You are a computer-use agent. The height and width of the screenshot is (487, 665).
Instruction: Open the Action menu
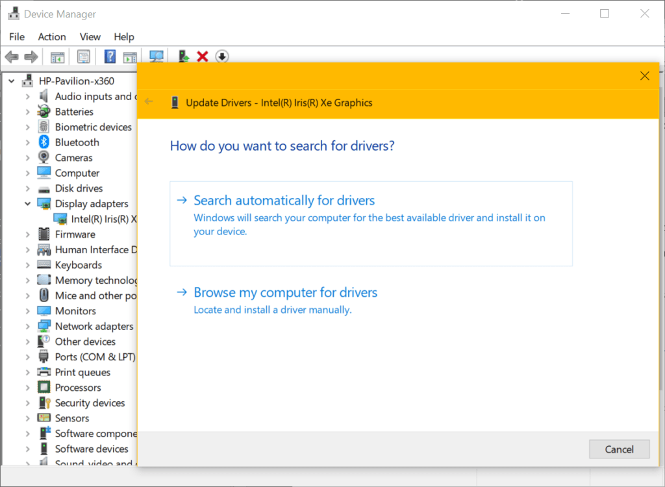(52, 37)
